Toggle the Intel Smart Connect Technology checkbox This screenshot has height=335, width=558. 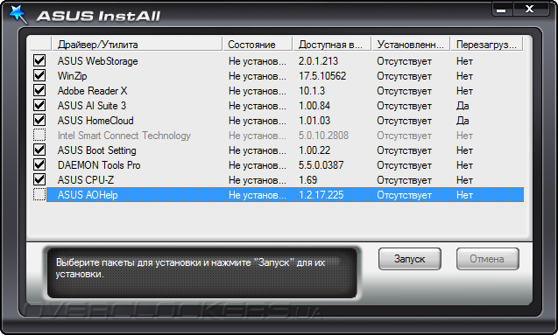pos(39,135)
